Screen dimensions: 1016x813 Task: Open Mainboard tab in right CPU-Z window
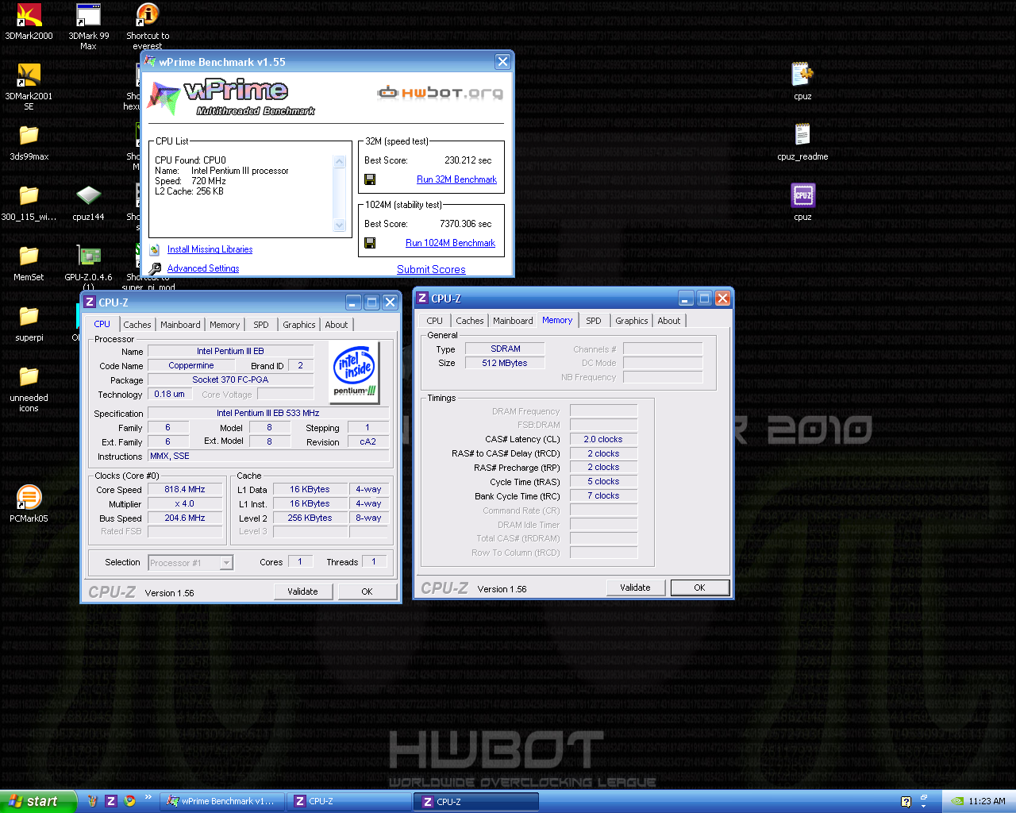click(x=513, y=321)
